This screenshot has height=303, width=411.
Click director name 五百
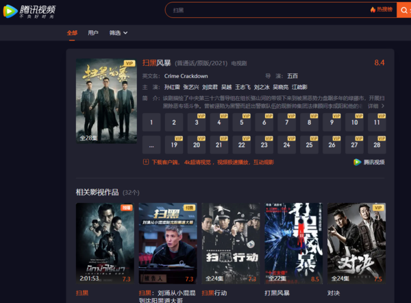(292, 75)
